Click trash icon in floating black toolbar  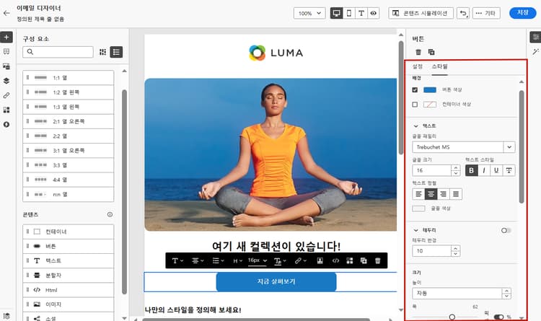377,260
